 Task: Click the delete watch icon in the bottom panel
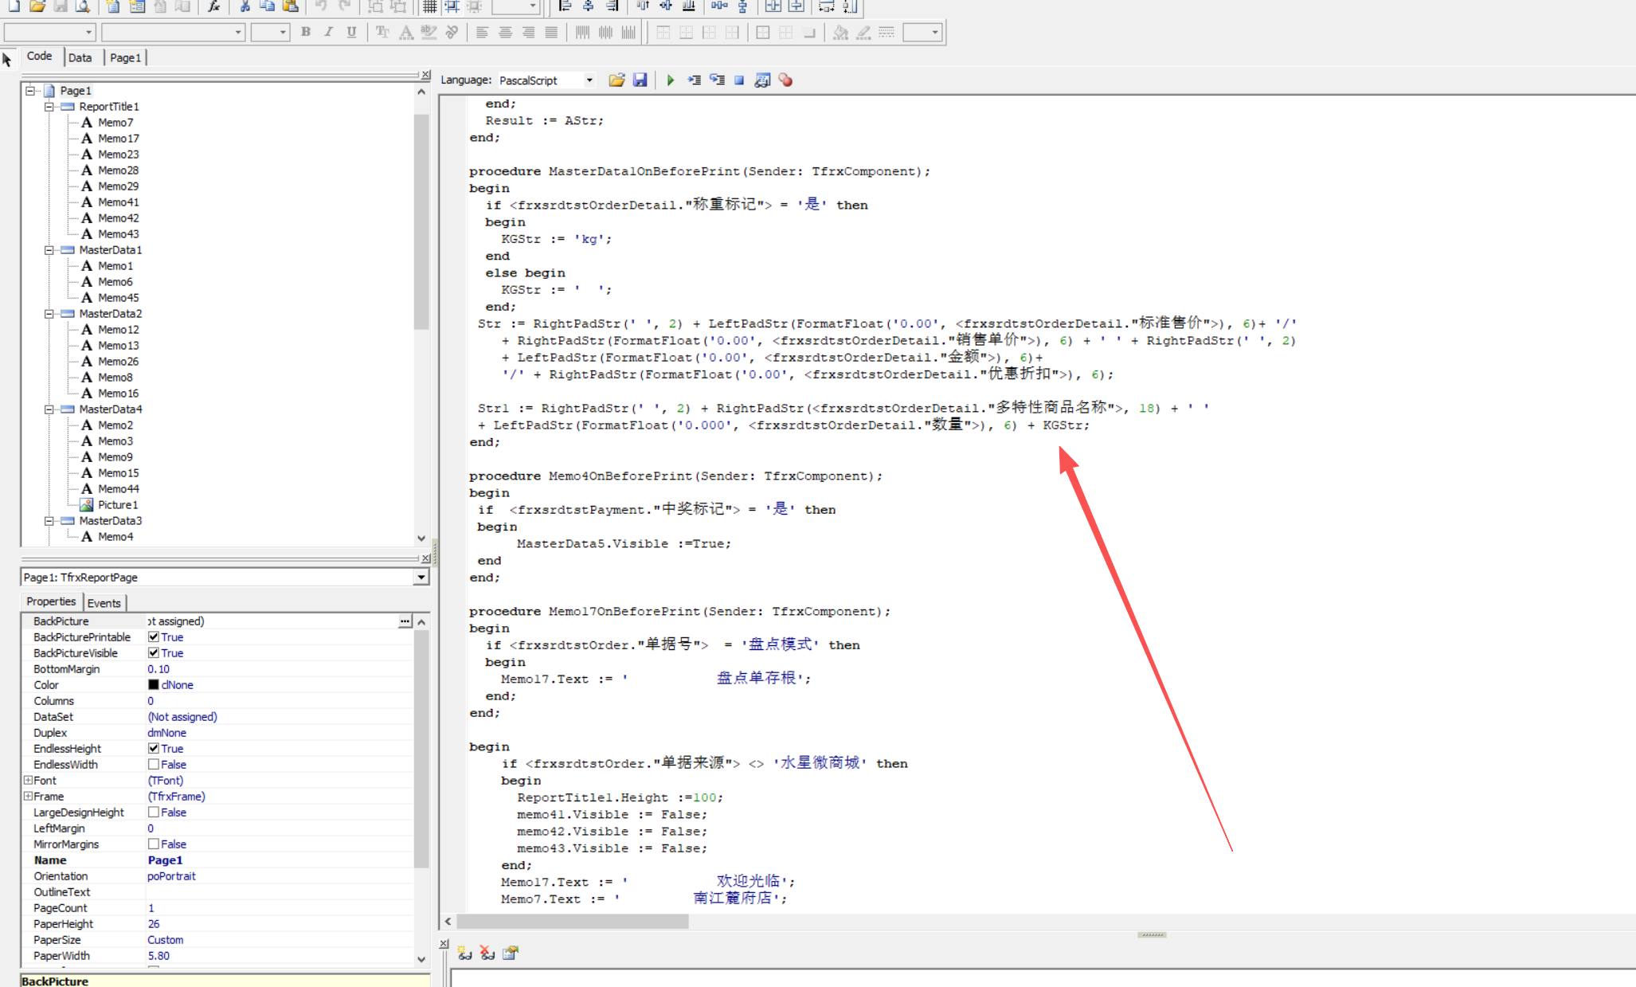[487, 953]
